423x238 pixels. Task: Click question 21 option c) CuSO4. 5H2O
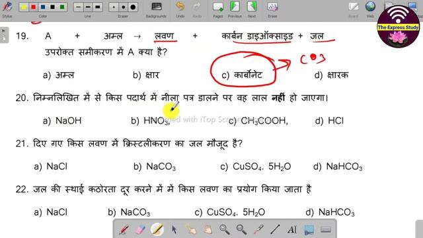point(256,167)
